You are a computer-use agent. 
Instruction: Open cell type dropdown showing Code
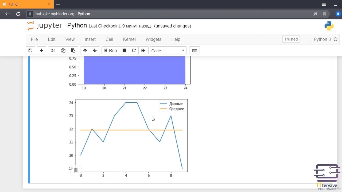(168, 51)
